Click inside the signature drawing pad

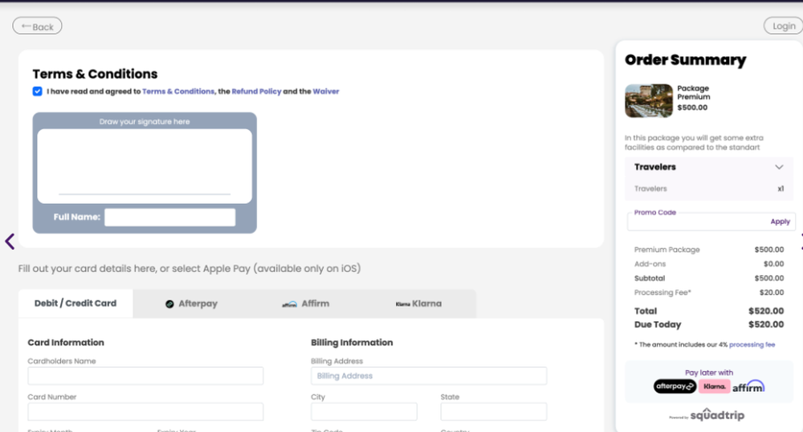pos(145,166)
